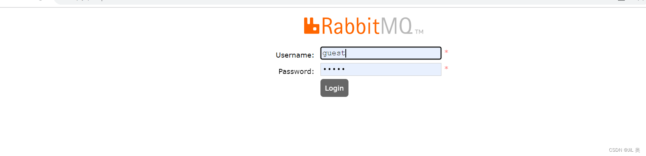Click the Login button
The height and width of the screenshot is (156, 646).
click(x=334, y=88)
